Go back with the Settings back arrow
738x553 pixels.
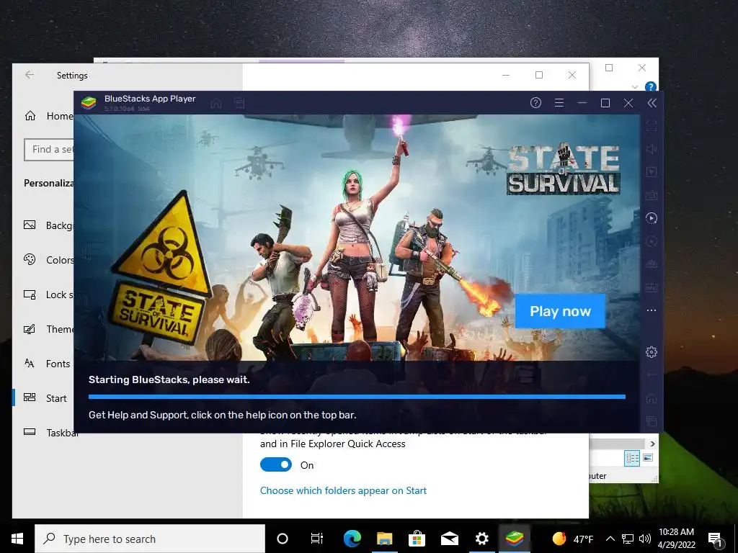pos(30,75)
